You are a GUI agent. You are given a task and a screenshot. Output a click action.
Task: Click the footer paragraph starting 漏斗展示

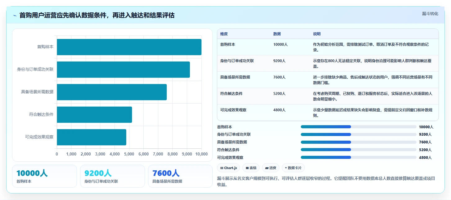point(326,181)
